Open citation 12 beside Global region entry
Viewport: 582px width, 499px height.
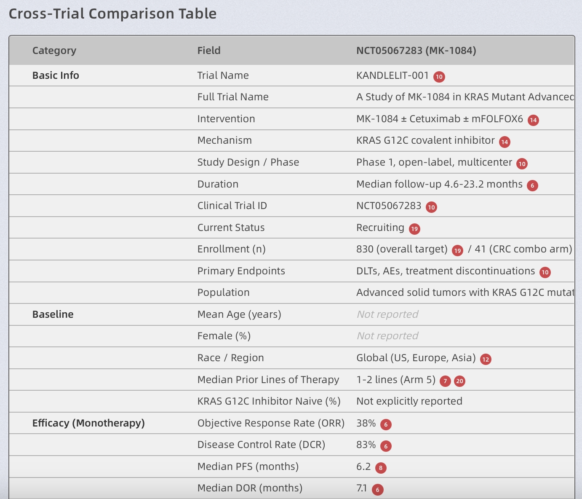click(x=486, y=359)
